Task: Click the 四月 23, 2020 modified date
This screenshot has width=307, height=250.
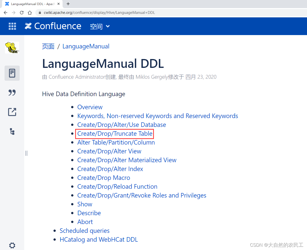Action: pos(201,77)
